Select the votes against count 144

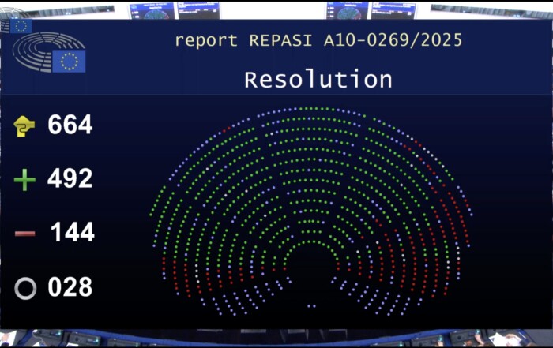tap(72, 233)
